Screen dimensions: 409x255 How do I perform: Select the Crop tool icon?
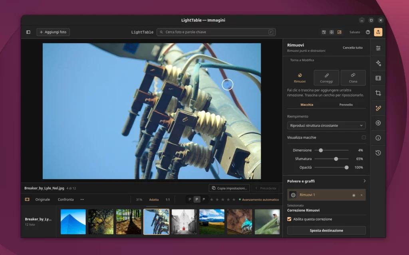point(378,93)
